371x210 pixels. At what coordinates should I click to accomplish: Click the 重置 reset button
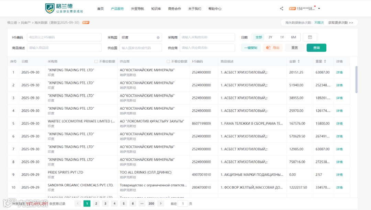[x=295, y=48]
